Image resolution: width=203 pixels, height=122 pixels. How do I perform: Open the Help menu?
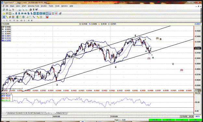point(71,6)
